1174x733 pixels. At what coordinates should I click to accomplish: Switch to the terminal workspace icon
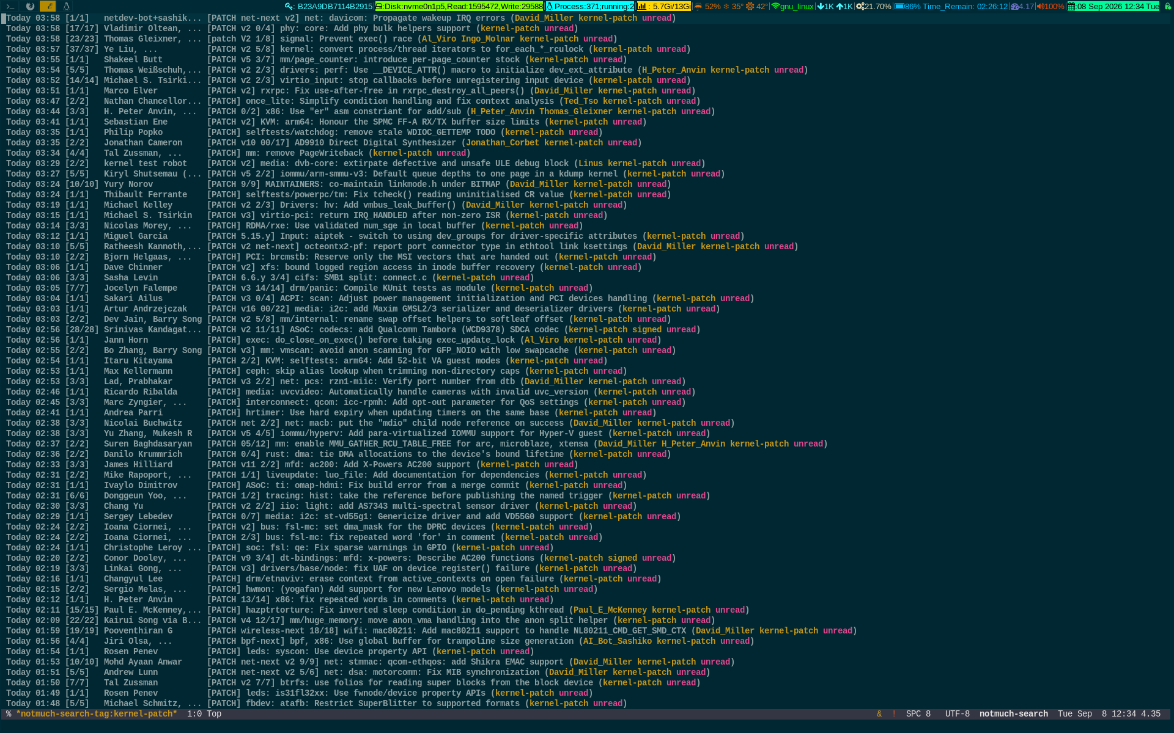pyautogui.click(x=10, y=6)
